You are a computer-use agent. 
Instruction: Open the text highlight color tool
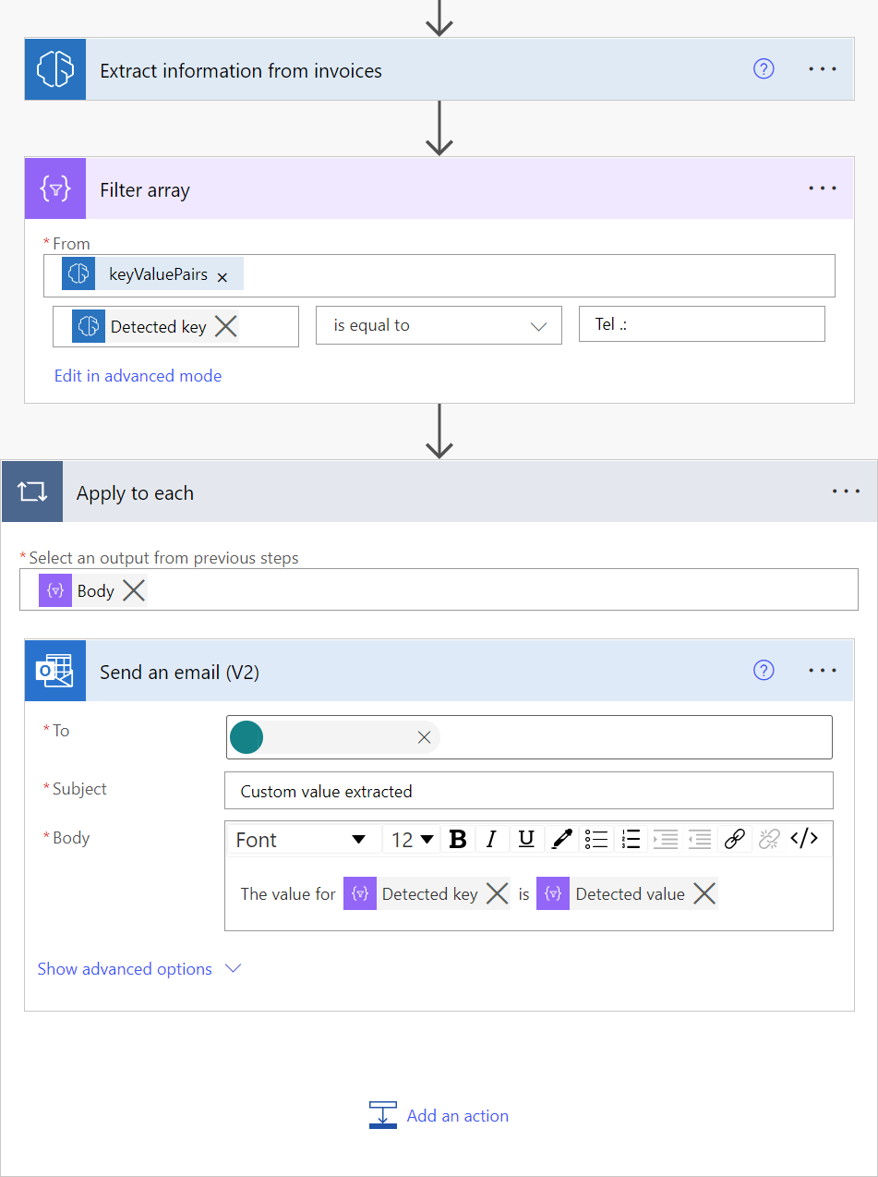point(561,839)
